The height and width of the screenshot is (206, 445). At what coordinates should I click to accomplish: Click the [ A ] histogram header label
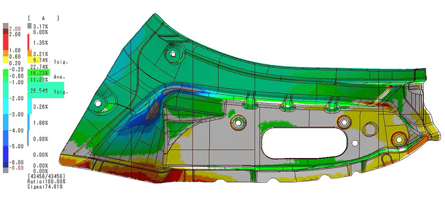click(x=43, y=18)
